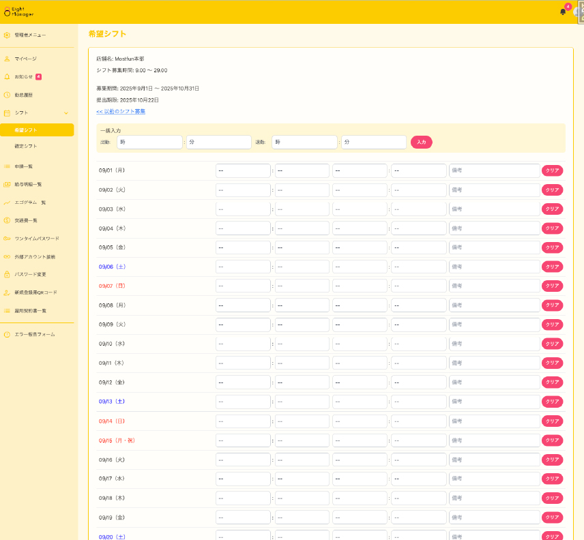584x540 pixels.
Task: Open the notification bell in header
Action: click(563, 12)
